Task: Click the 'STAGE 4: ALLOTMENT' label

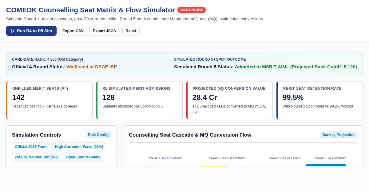Action: tap(330, 158)
